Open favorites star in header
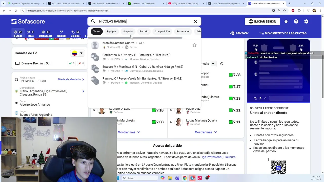The width and height of the screenshot is (324, 182). (286, 21)
